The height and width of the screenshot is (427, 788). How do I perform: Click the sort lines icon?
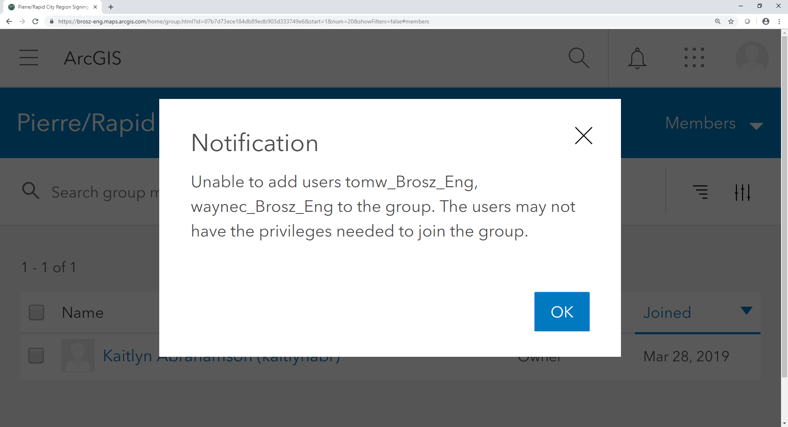pos(701,192)
